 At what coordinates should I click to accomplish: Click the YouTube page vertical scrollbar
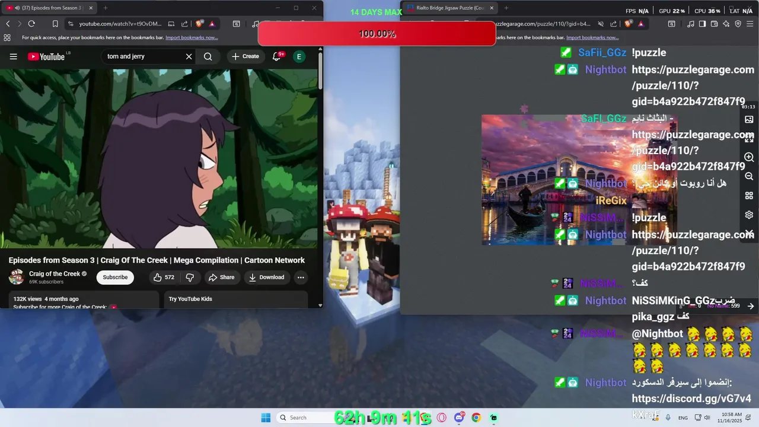coord(320,71)
